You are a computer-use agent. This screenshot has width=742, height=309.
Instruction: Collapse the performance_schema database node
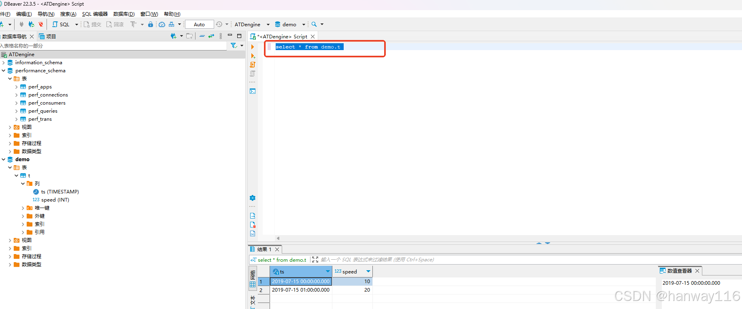tap(4, 71)
